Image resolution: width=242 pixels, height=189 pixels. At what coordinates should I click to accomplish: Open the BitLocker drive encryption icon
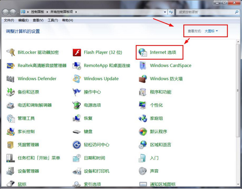[x=10, y=53]
